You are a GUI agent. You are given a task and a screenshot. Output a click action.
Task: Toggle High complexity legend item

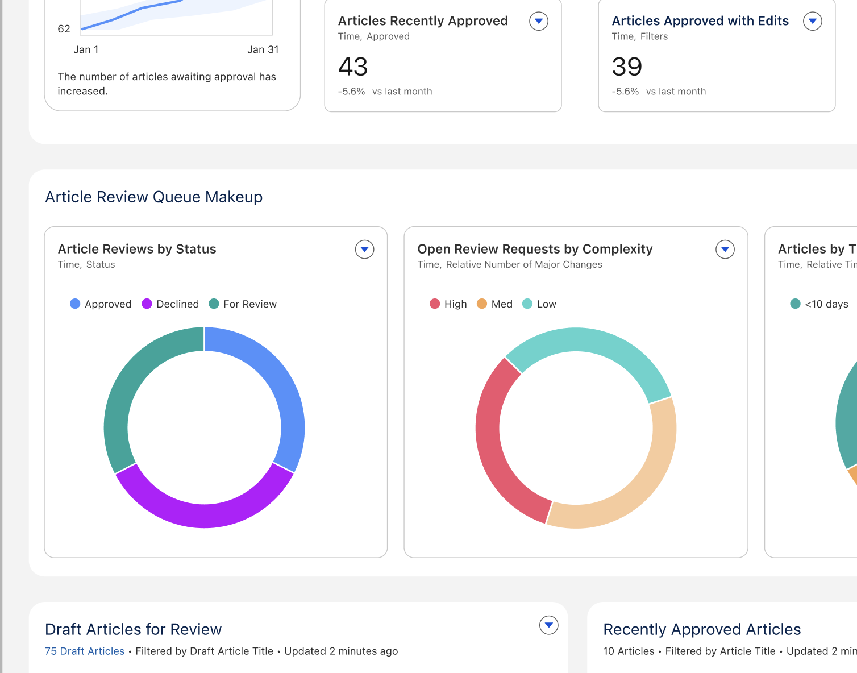tap(448, 304)
